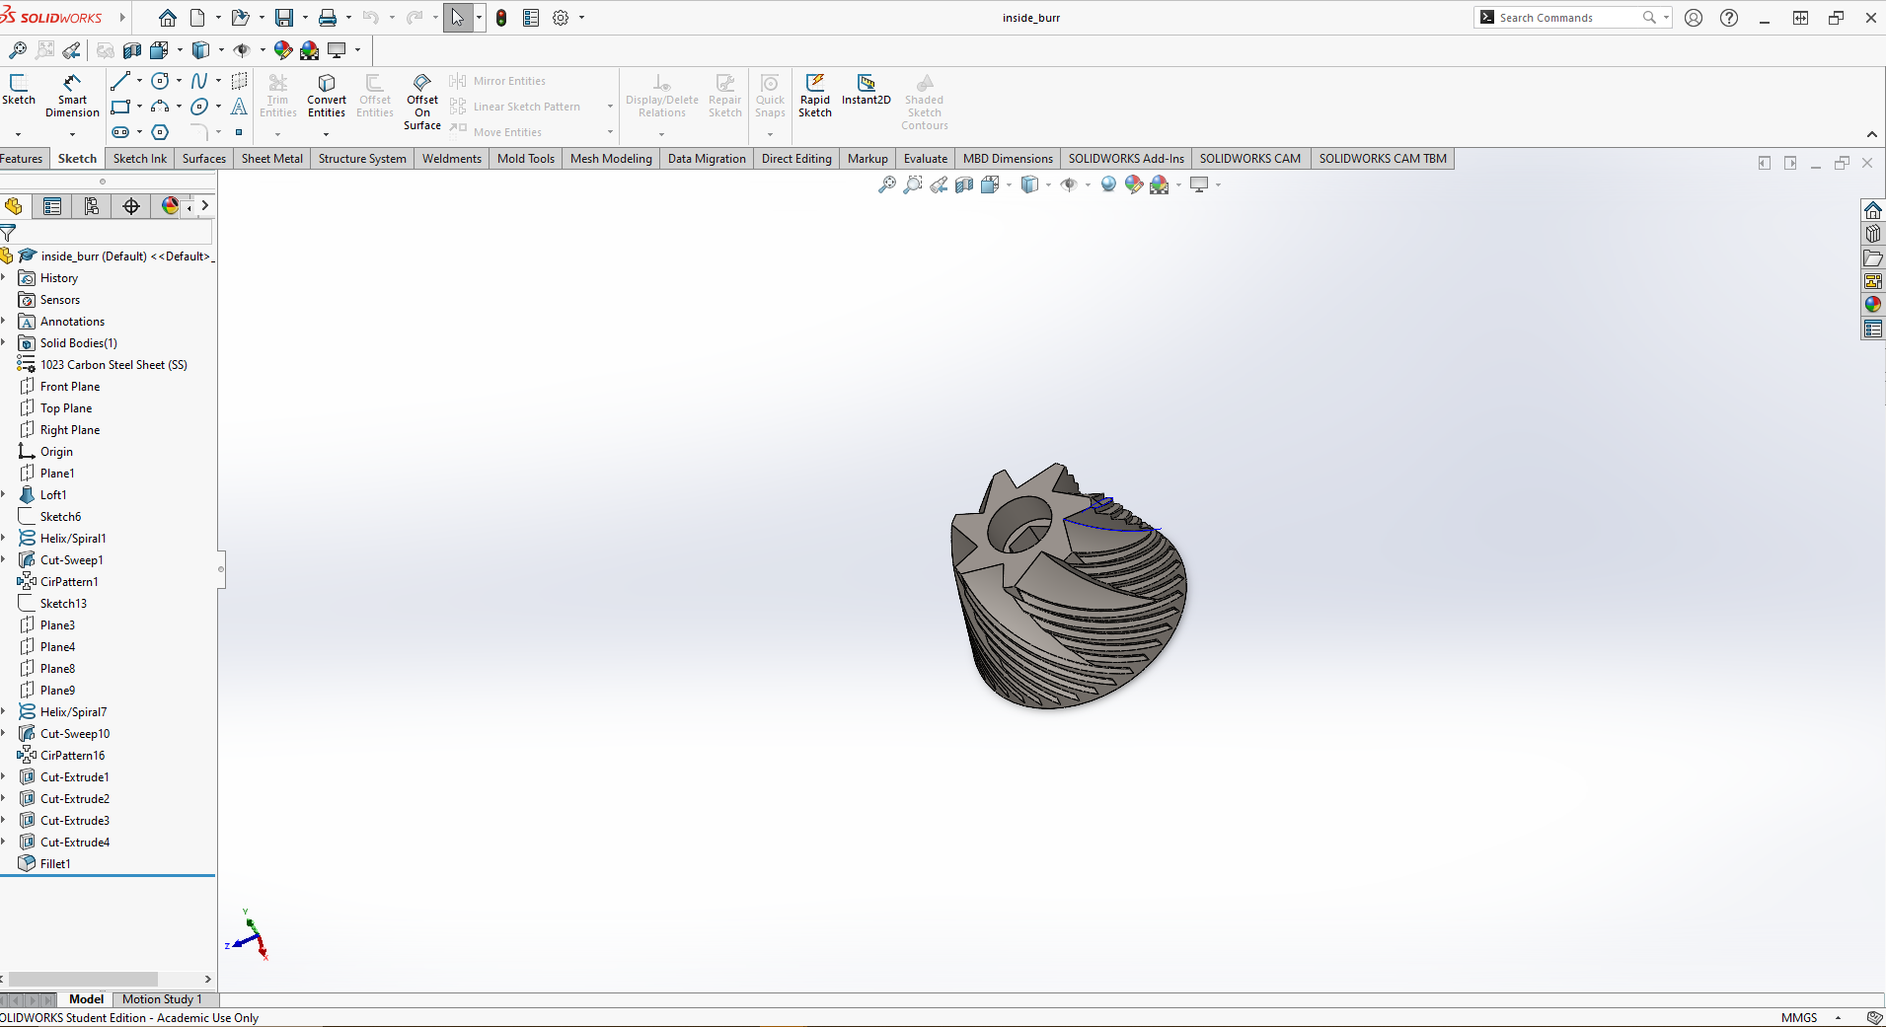Toggle Section View in the heads-up view toolbar
The width and height of the screenshot is (1886, 1027).
click(964, 184)
